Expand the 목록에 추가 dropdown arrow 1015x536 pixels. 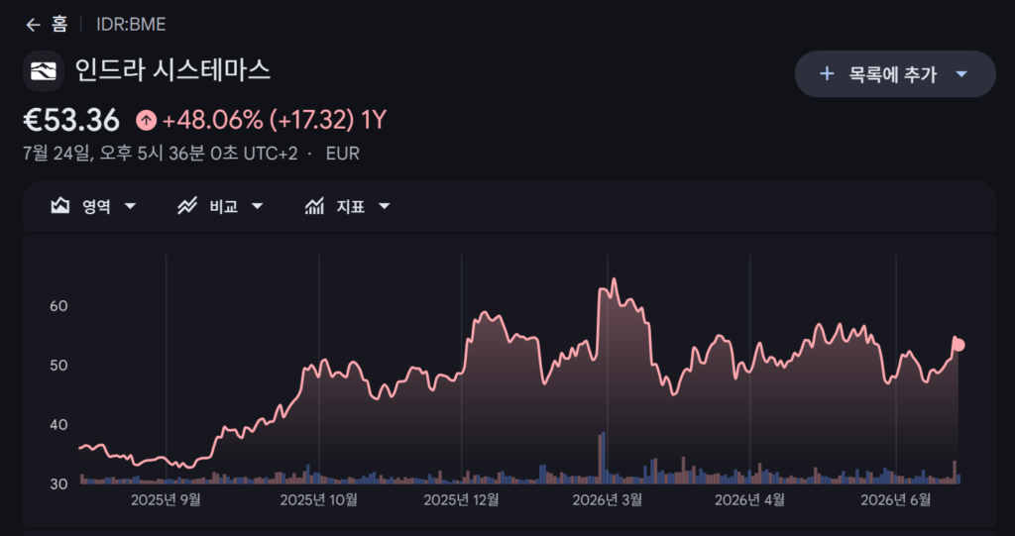click(x=961, y=74)
